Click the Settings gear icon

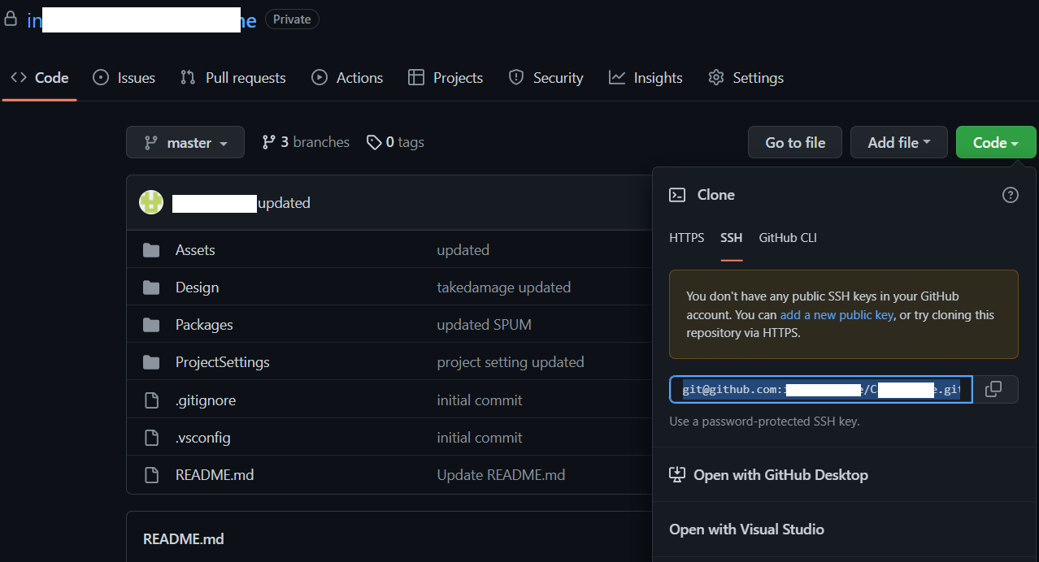click(716, 78)
